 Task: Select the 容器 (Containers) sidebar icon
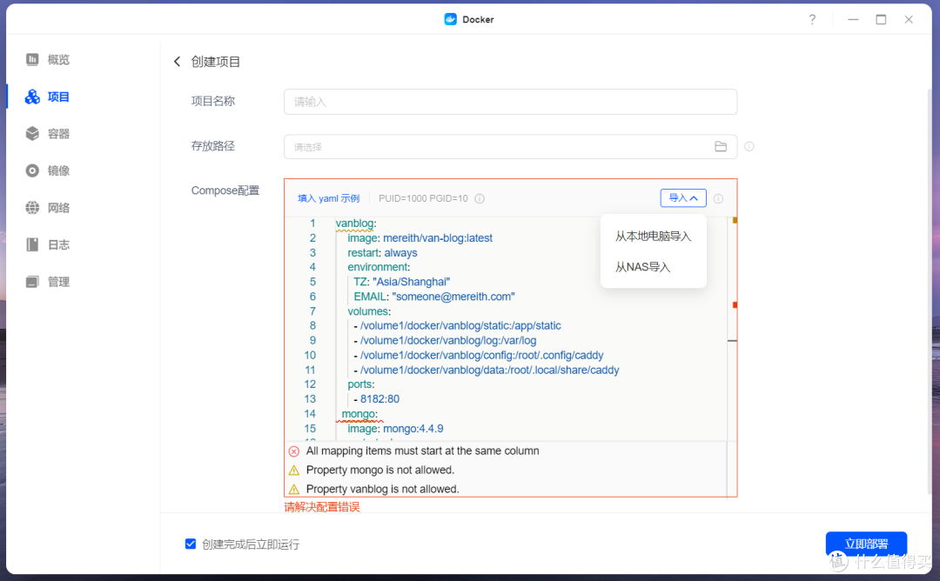48,133
